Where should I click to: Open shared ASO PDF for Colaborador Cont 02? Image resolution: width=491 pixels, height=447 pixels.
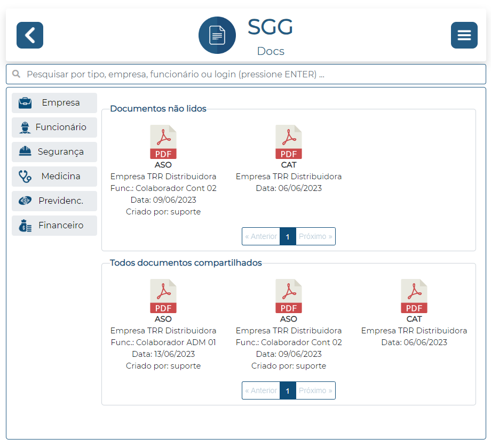(289, 297)
